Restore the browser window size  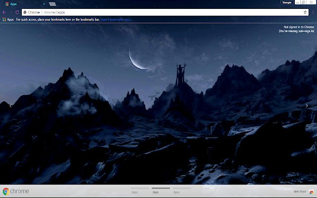point(304,2)
